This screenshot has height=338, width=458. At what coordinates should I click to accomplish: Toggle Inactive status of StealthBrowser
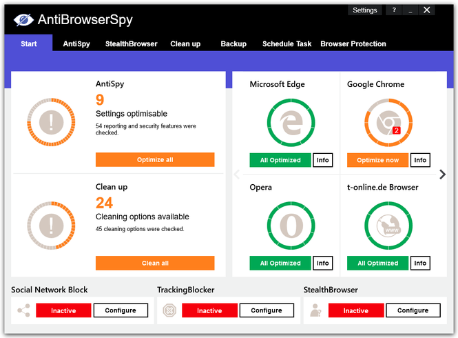[356, 310]
